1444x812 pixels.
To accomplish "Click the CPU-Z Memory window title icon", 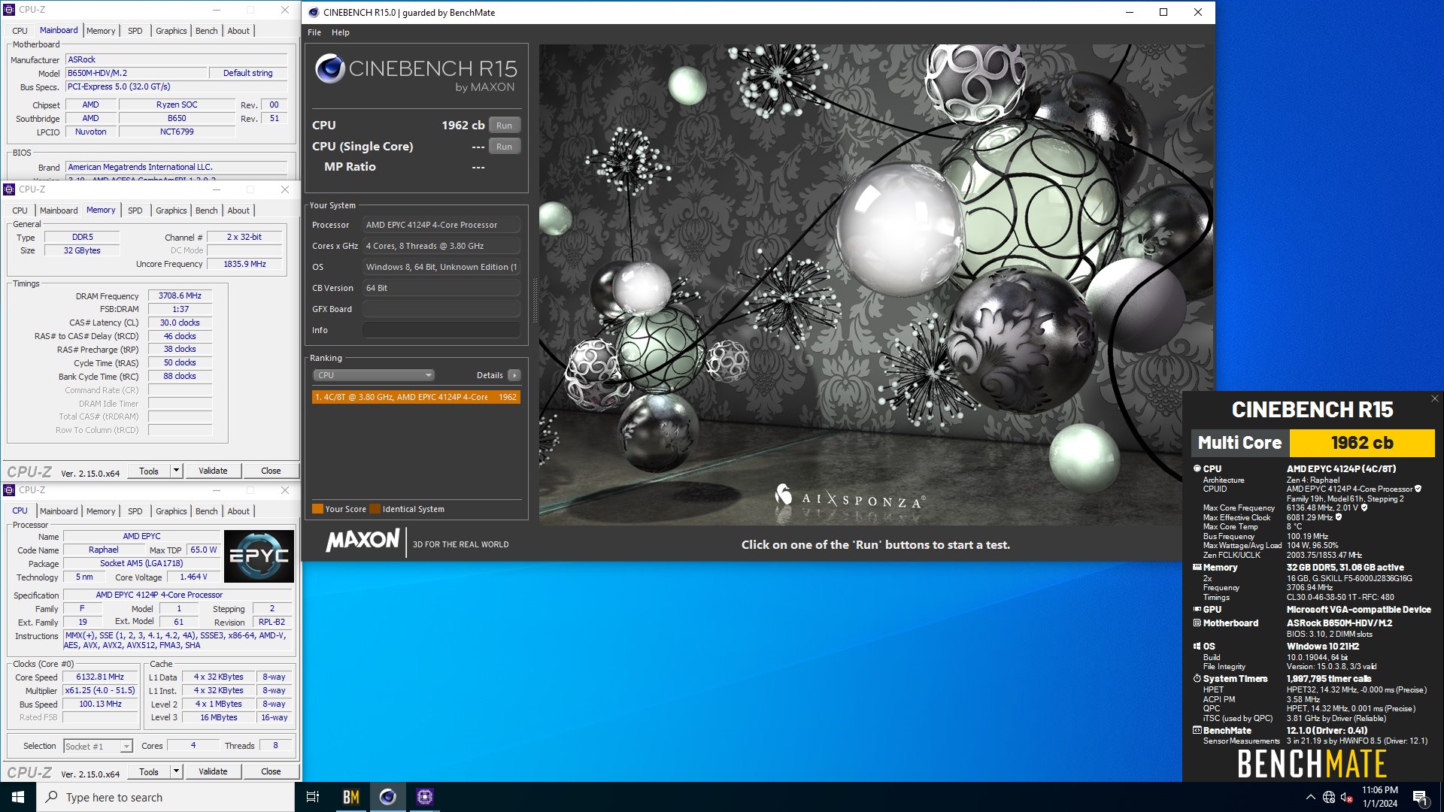I will 9,189.
